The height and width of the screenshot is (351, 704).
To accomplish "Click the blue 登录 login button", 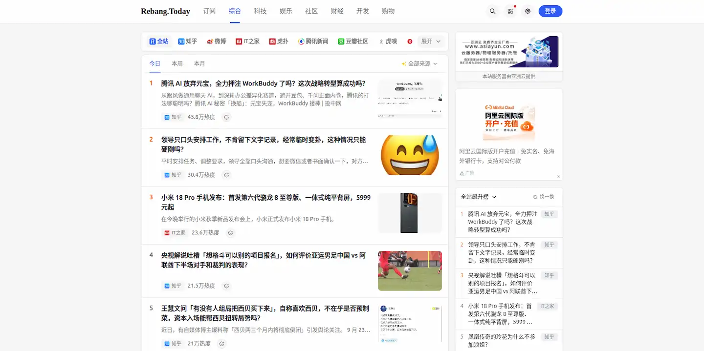I will point(550,11).
